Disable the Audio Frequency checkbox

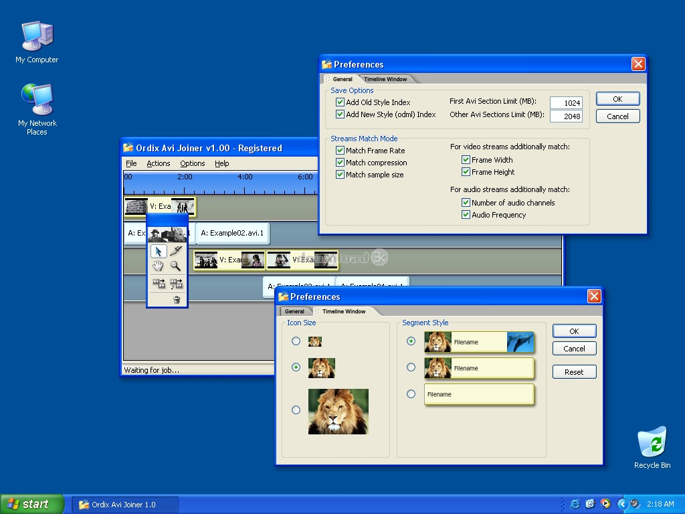(466, 215)
